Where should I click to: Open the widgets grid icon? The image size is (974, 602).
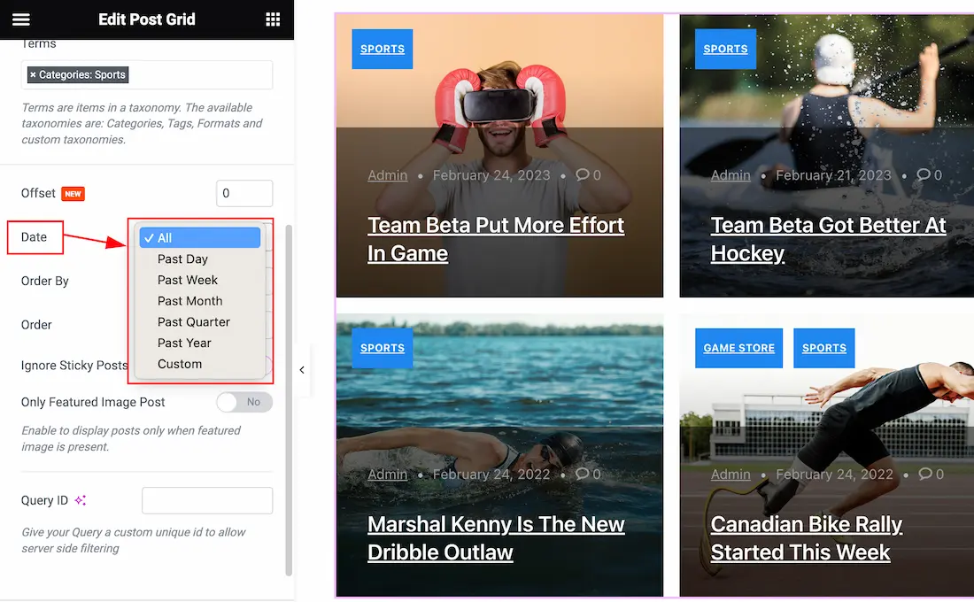click(273, 19)
